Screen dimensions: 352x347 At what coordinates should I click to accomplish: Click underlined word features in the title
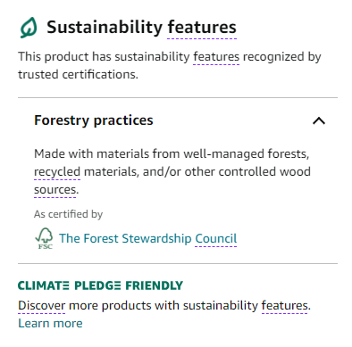(x=202, y=28)
